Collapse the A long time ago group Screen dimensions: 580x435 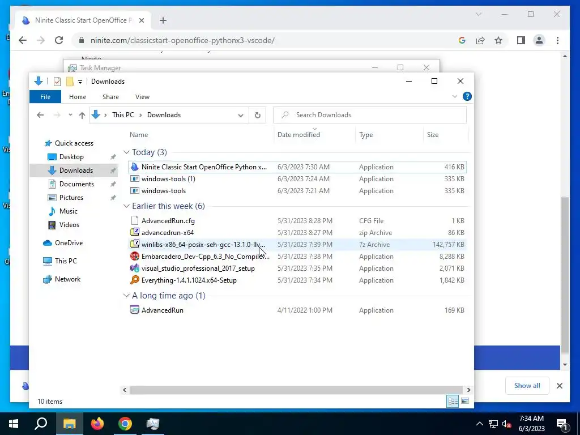126,296
